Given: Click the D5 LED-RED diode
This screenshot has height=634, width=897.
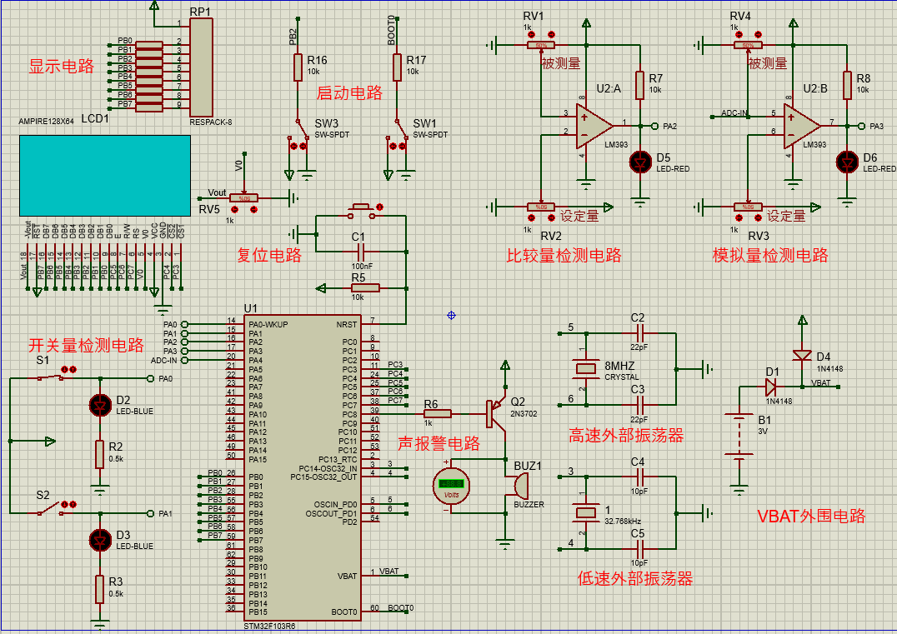Looking at the screenshot, I should coord(640,163).
